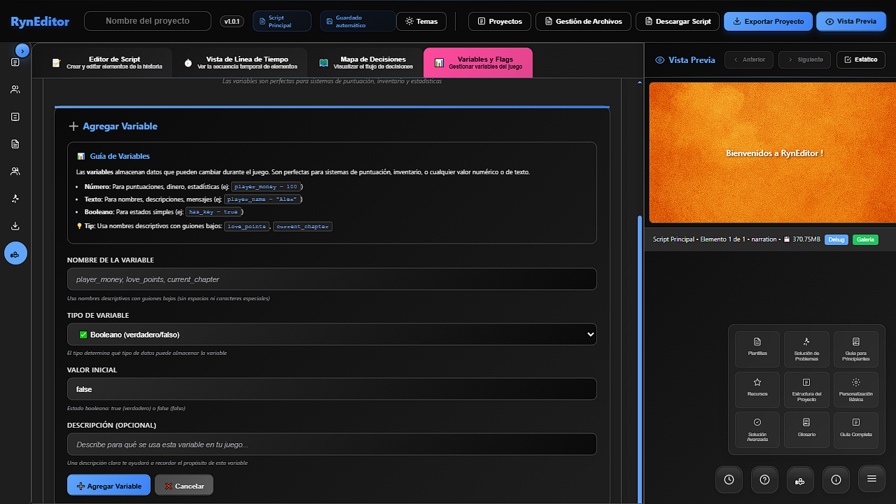Viewport: 896px width, 504px height.
Task: Open the info circle button
Action: 836,479
